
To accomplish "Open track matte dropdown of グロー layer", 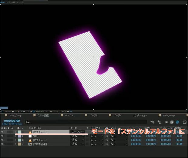I will tap(96, 136).
